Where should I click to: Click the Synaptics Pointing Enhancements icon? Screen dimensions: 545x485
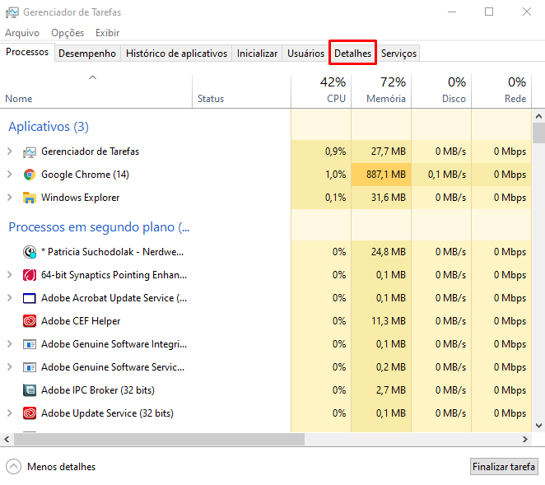(30, 275)
